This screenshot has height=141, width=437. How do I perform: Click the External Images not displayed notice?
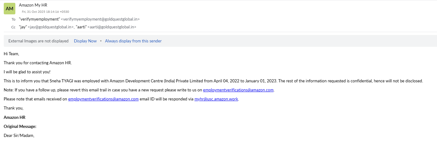tap(38, 41)
